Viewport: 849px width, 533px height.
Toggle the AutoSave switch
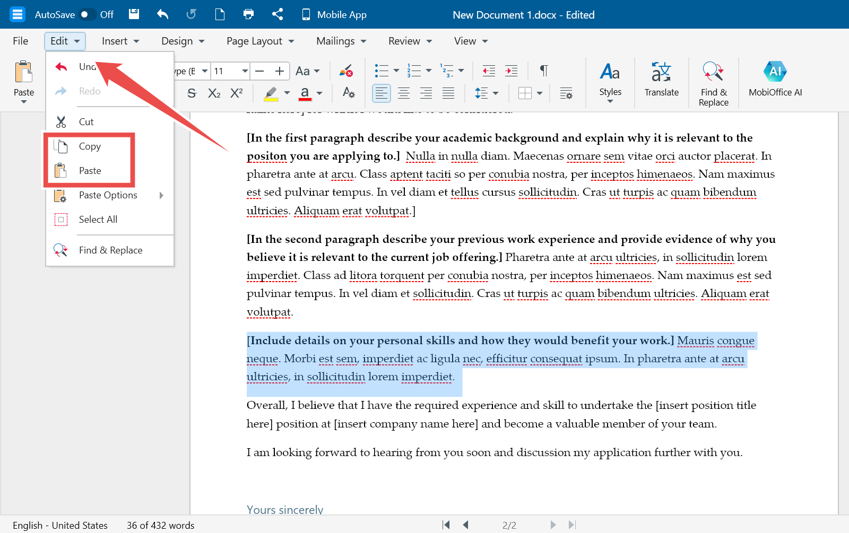click(87, 14)
